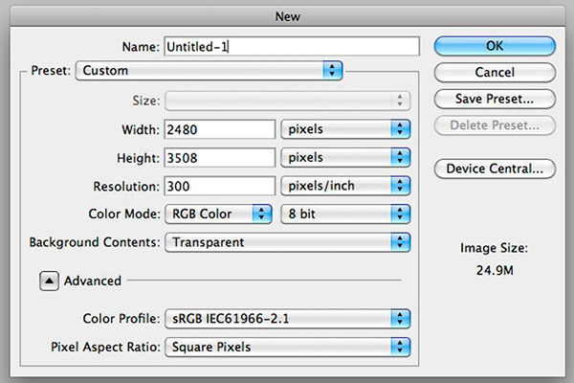574x383 pixels.
Task: Open Pixel Aspect Ratio dropdown Square Pixels
Action: (287, 347)
